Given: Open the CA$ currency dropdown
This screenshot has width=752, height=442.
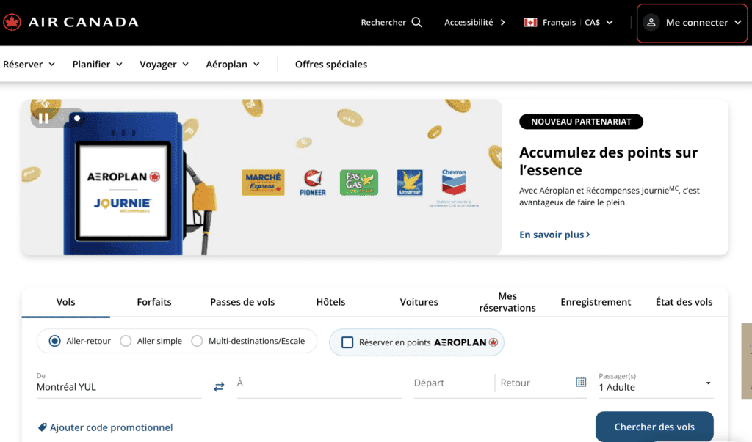Looking at the screenshot, I should pyautogui.click(x=598, y=22).
